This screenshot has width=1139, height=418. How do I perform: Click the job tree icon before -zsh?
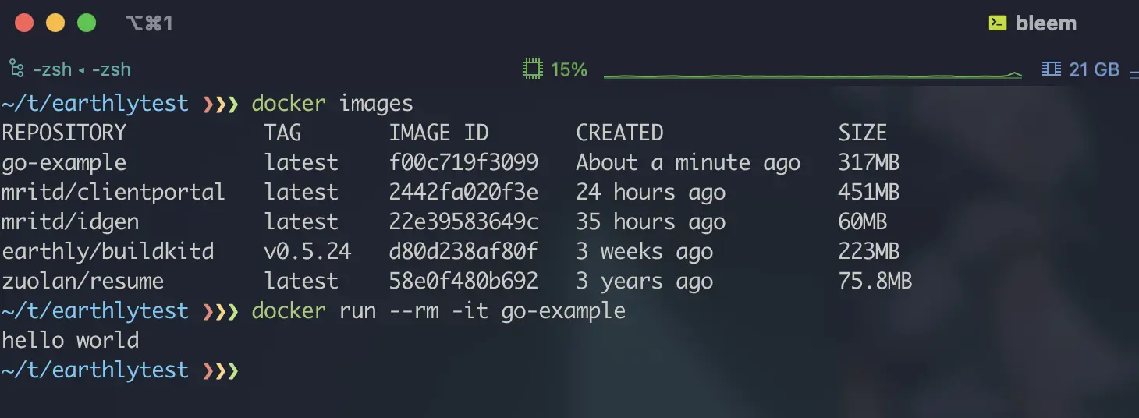[16, 69]
